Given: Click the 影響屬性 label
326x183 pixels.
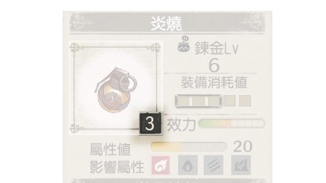Looking at the screenshot, I should pos(117,167).
